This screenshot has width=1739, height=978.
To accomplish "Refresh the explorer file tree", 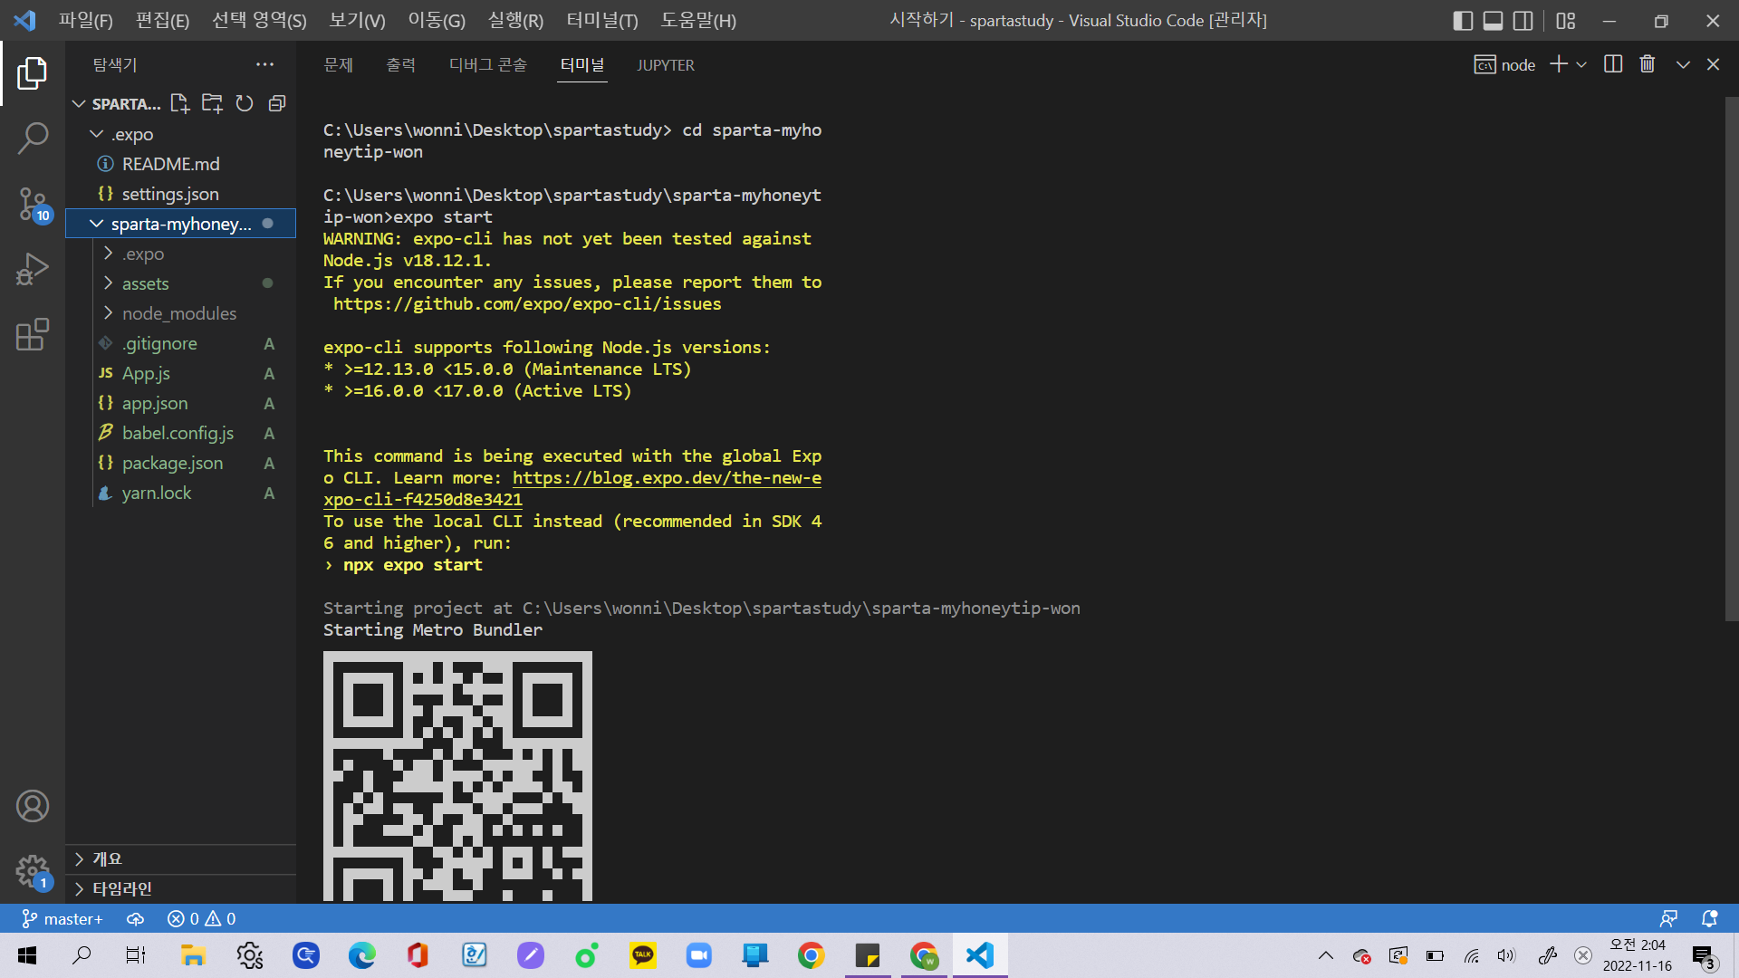I will coord(245,103).
